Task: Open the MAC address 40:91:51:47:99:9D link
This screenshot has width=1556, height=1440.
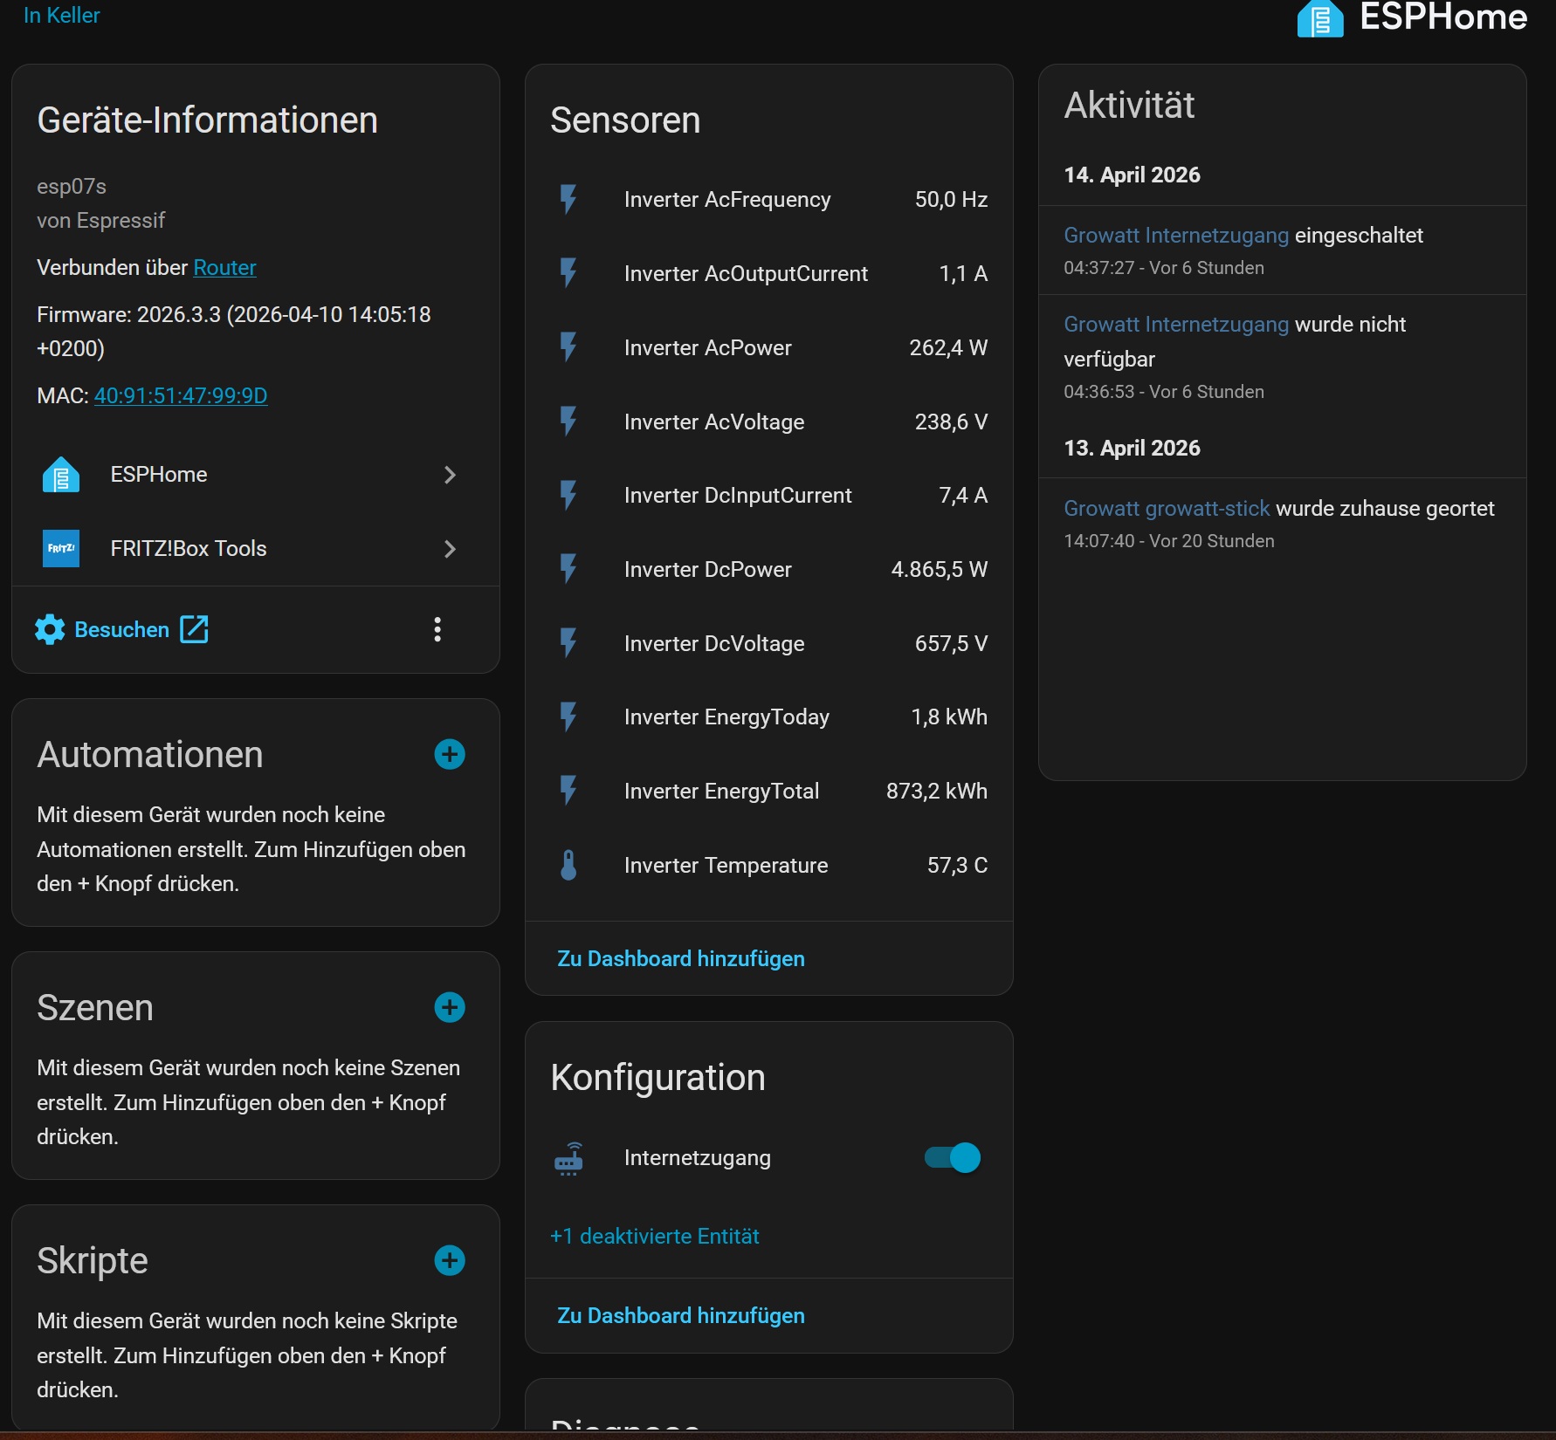Action: point(181,395)
